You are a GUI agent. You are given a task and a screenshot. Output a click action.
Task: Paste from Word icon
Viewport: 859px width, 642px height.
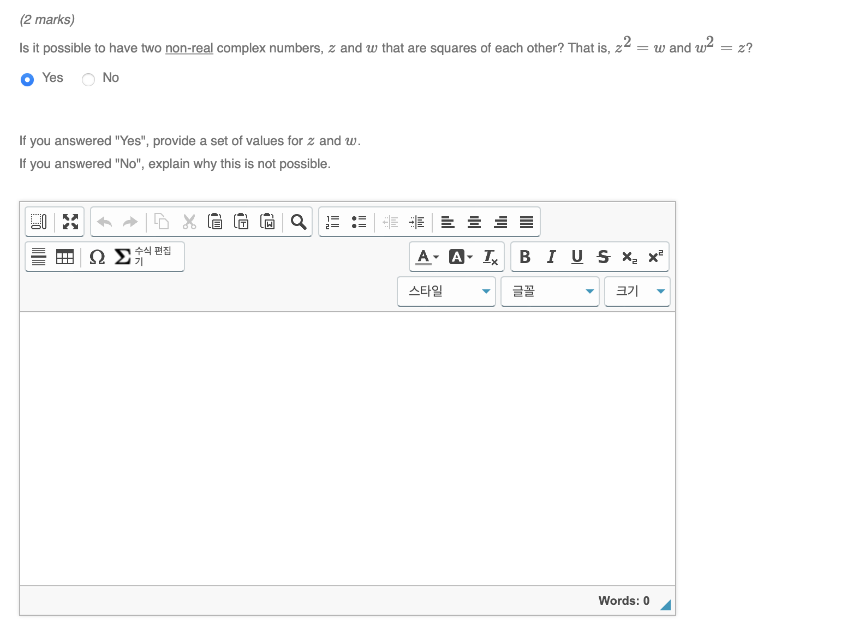click(267, 222)
